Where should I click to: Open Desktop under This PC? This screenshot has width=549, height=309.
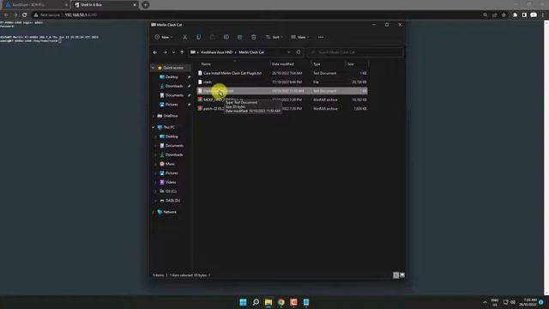click(x=172, y=136)
